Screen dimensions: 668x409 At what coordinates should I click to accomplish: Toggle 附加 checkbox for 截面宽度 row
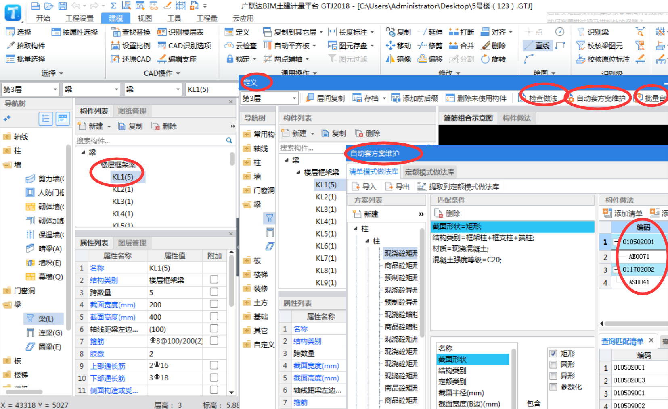[214, 304]
